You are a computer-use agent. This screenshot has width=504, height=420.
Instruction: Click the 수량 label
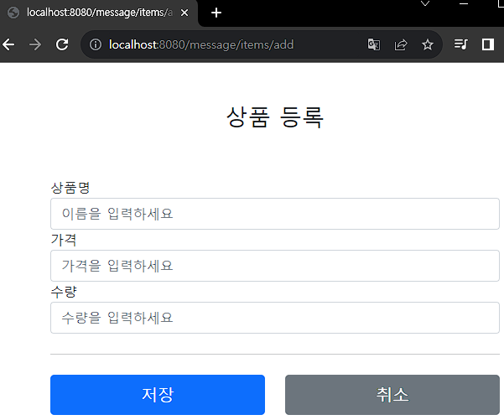click(64, 292)
